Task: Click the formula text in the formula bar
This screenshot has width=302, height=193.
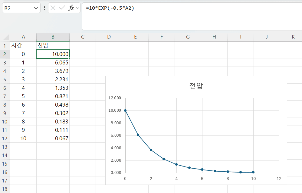Action: pyautogui.click(x=110, y=8)
